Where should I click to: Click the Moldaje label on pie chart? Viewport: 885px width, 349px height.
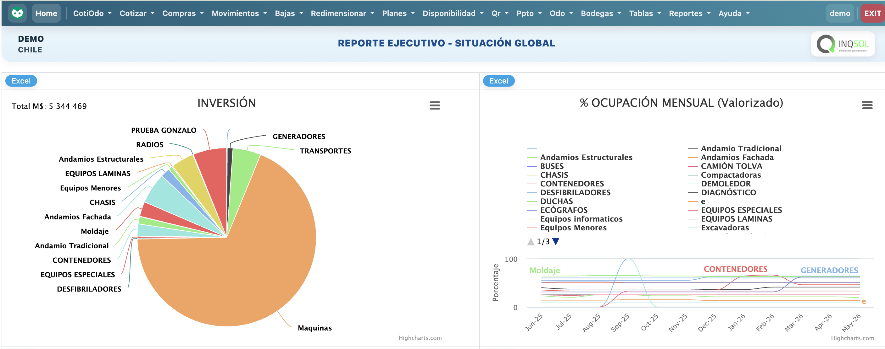point(95,231)
